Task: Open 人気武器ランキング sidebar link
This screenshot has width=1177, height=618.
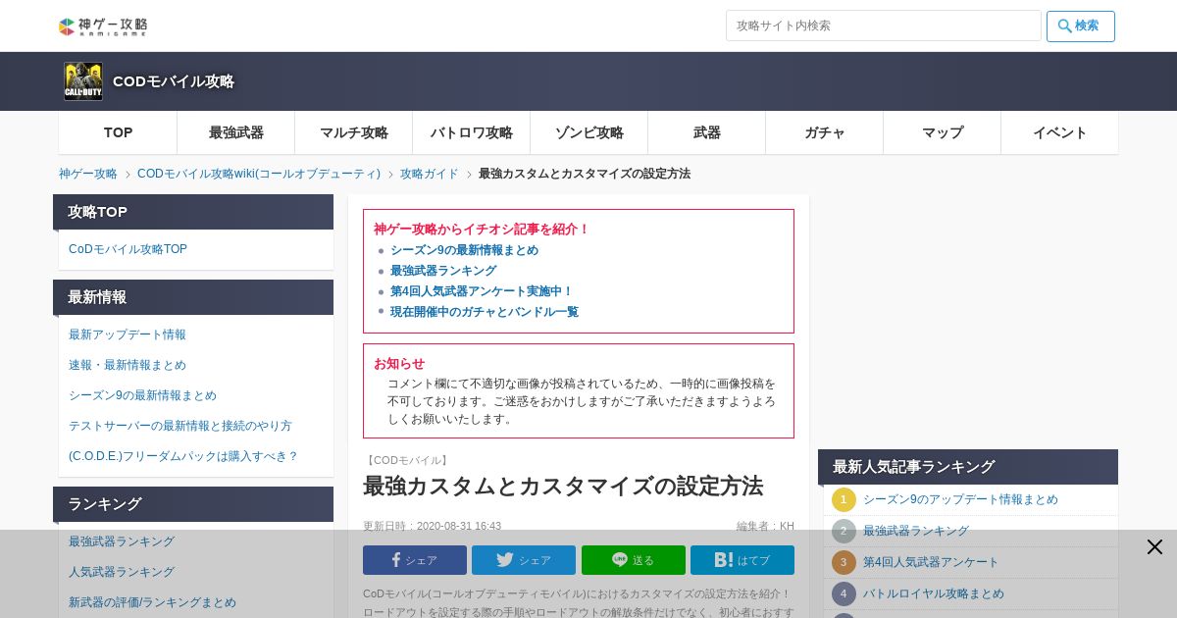Action: pyautogui.click(x=122, y=572)
